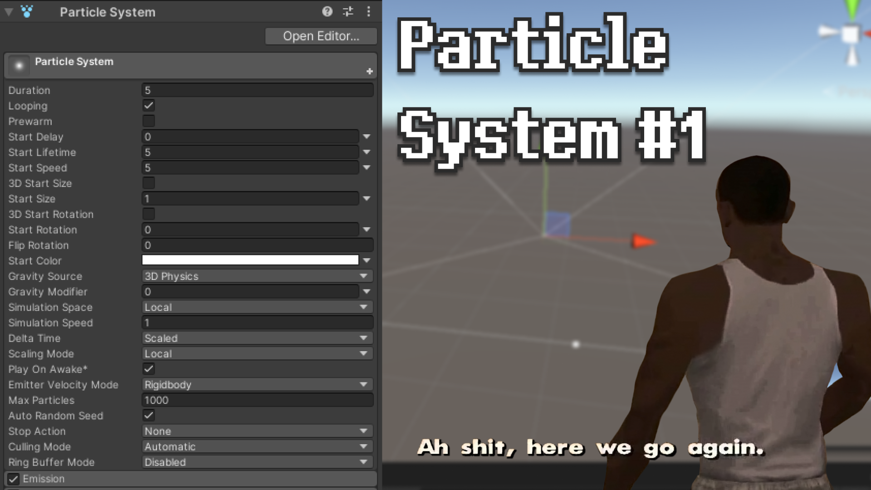Click the white bottom cone of scene gizmo

point(852,55)
